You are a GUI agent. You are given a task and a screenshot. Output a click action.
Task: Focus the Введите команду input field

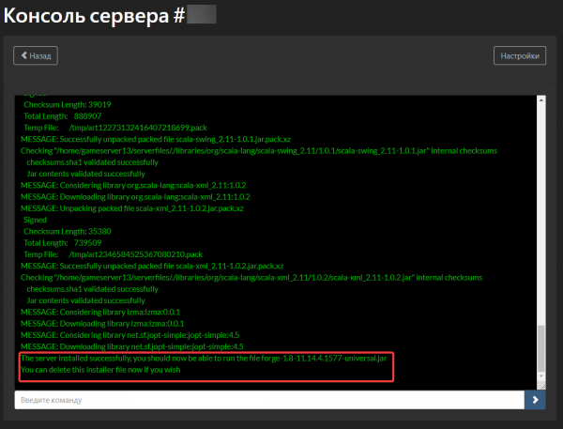pos(269,400)
